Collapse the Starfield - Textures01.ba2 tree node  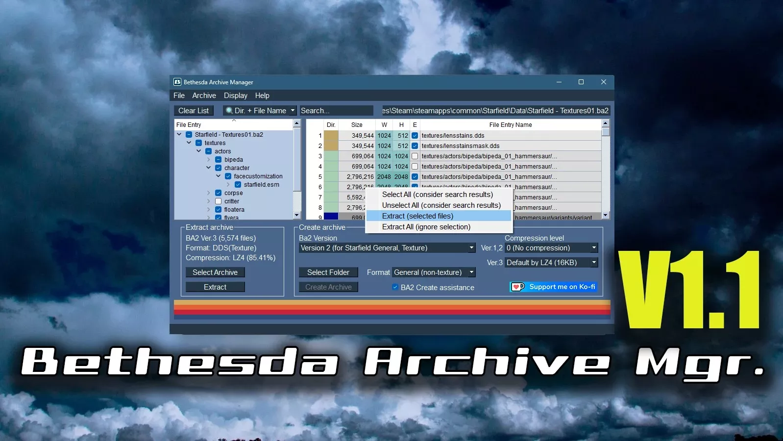[x=179, y=135]
